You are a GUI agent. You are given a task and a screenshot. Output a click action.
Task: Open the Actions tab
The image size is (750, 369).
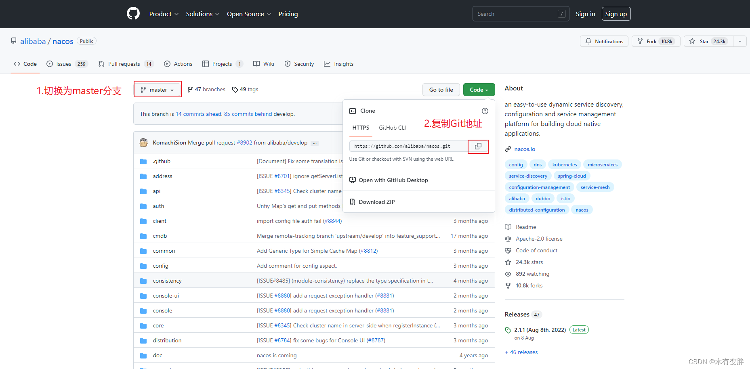click(x=178, y=64)
